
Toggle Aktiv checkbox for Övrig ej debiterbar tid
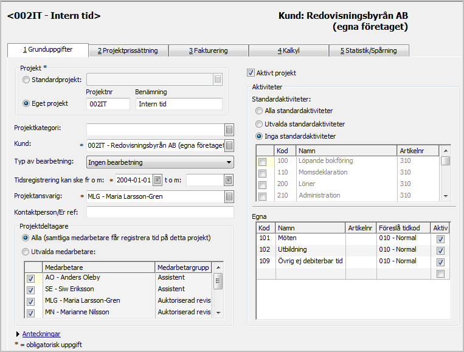[x=440, y=262]
